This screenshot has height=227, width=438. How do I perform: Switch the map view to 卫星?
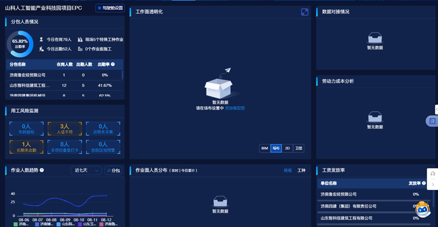(299, 148)
